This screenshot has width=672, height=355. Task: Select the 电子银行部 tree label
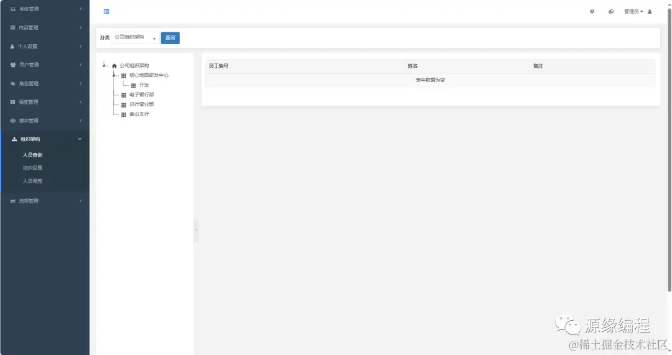point(141,95)
